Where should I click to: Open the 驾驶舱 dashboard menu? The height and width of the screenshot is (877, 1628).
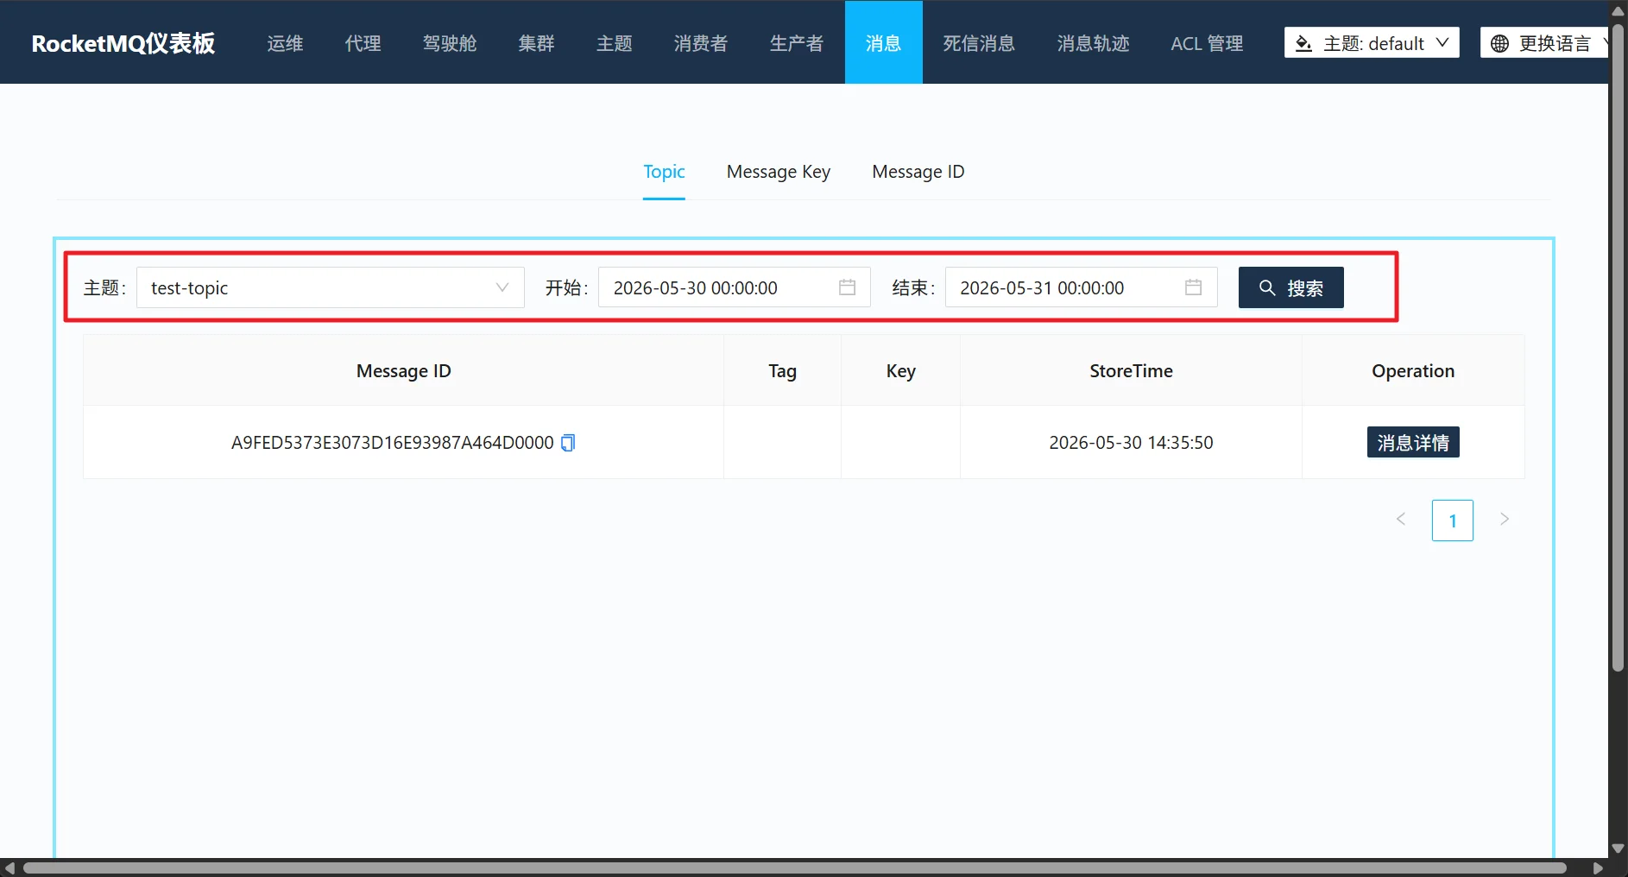click(x=450, y=42)
